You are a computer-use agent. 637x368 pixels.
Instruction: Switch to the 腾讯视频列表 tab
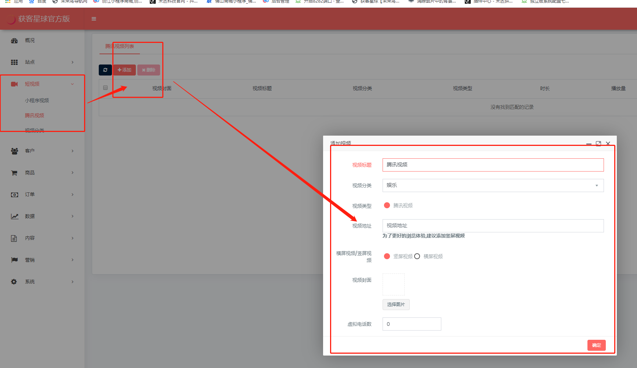click(x=120, y=47)
